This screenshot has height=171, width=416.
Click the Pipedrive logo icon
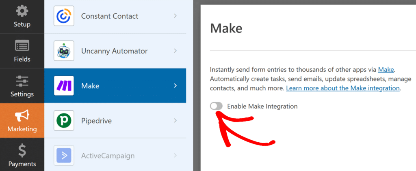pos(64,121)
